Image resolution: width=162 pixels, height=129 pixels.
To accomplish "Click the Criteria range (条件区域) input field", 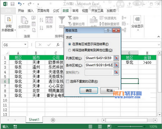I will click(99, 65).
